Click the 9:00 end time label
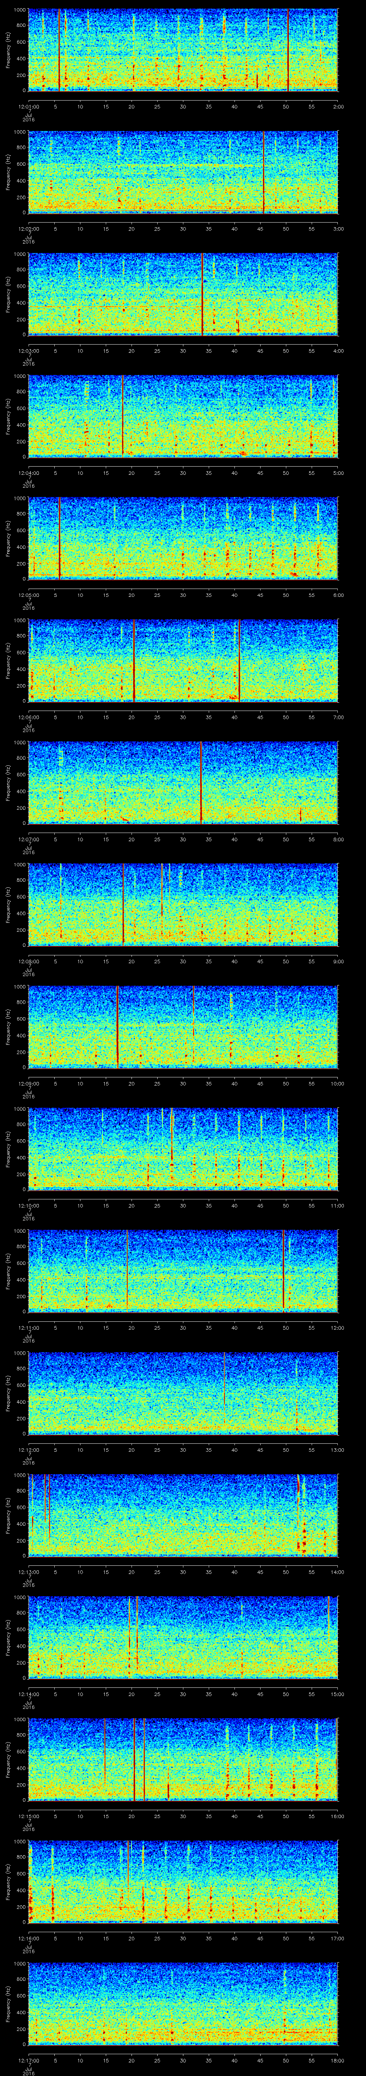The width and height of the screenshot is (366, 2076). coord(338,962)
